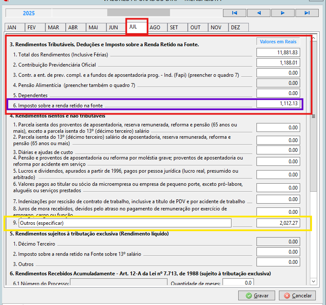This screenshot has height=305, width=326.
Task: Click section 5 Outros value field
Action: pos(278,262)
